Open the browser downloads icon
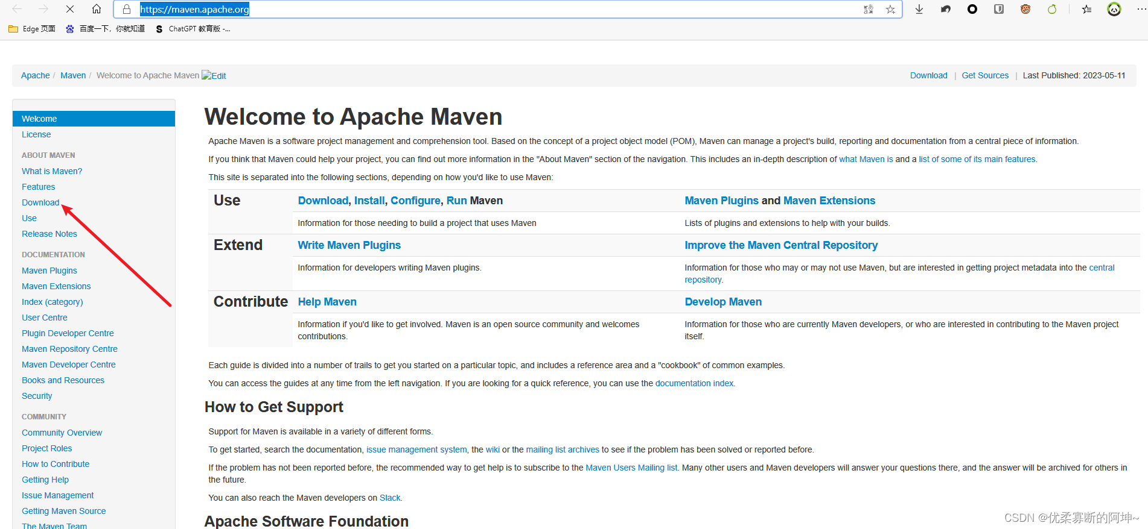 point(919,9)
